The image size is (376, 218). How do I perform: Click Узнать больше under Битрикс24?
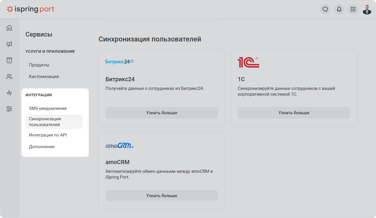point(162,113)
